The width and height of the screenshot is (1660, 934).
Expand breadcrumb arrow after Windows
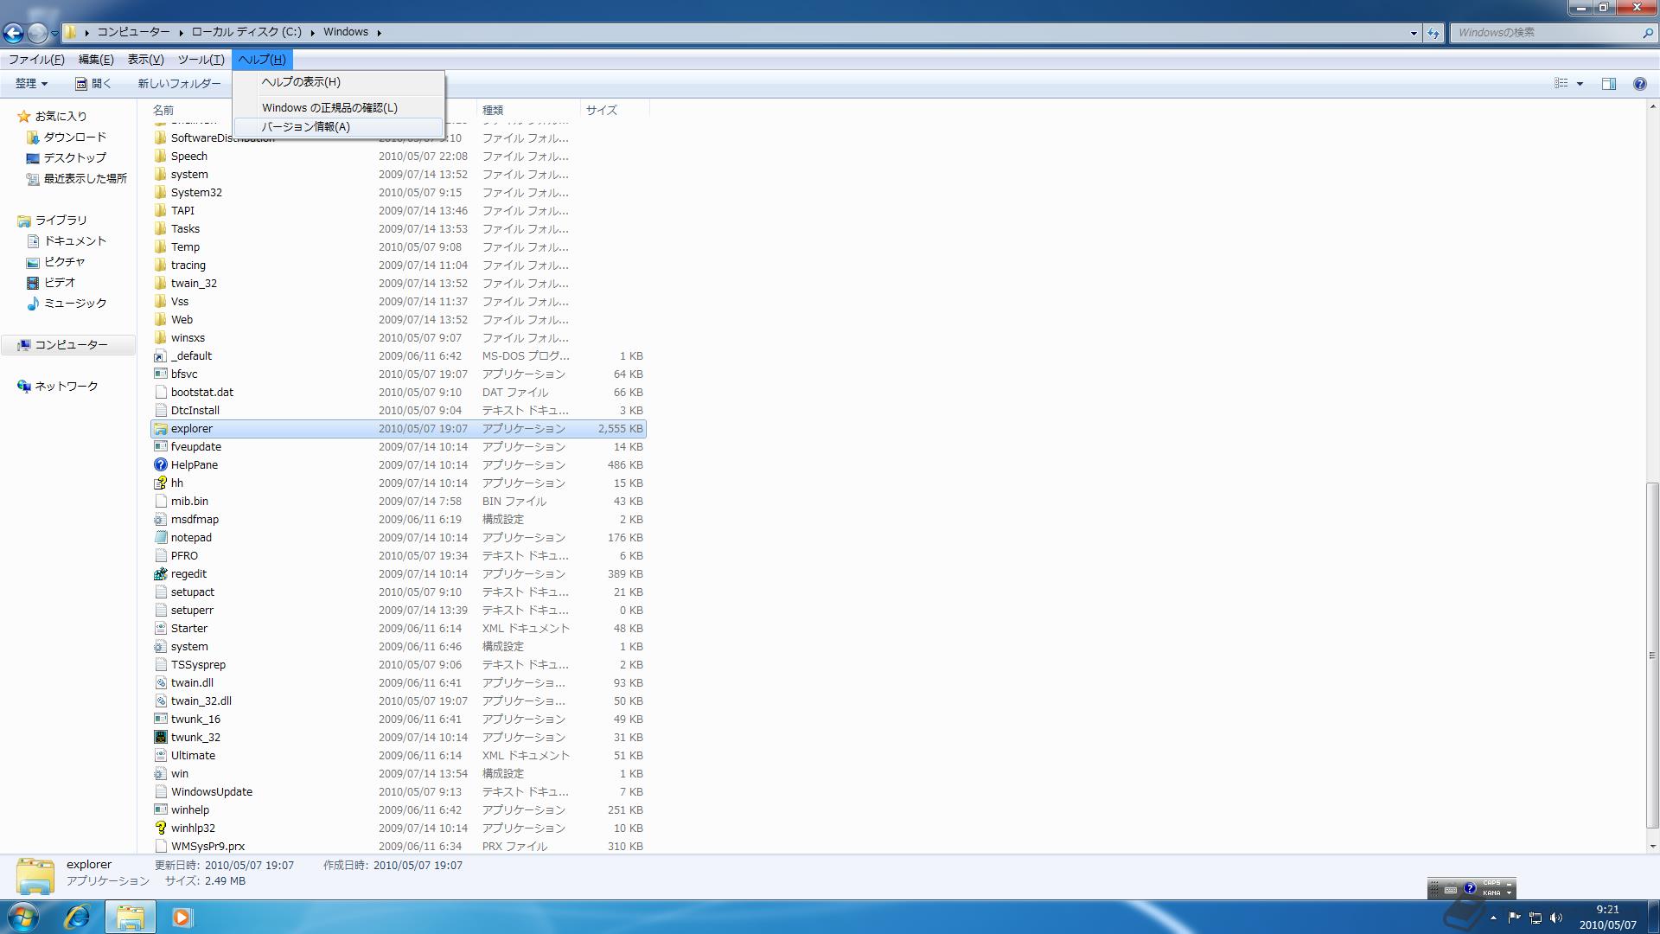(379, 33)
